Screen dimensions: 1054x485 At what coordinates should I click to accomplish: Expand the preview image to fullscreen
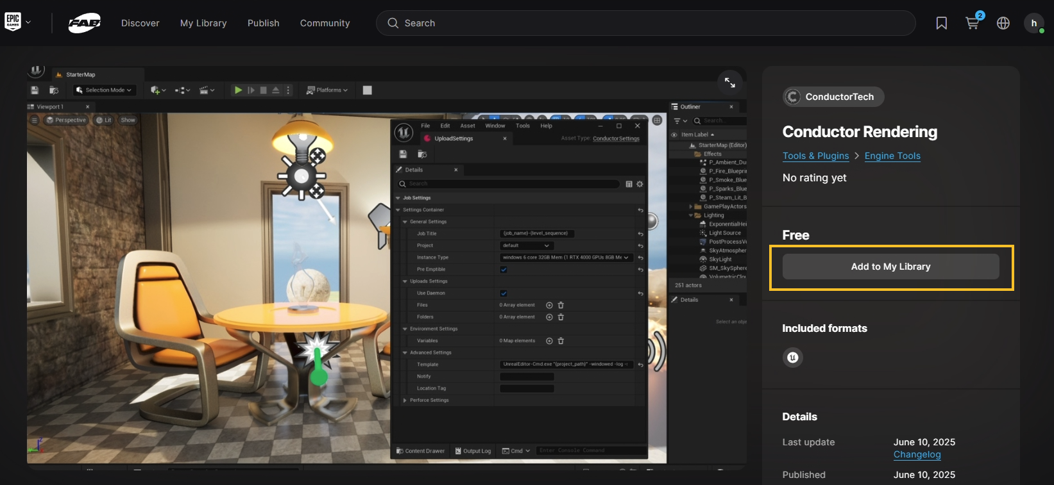(730, 83)
